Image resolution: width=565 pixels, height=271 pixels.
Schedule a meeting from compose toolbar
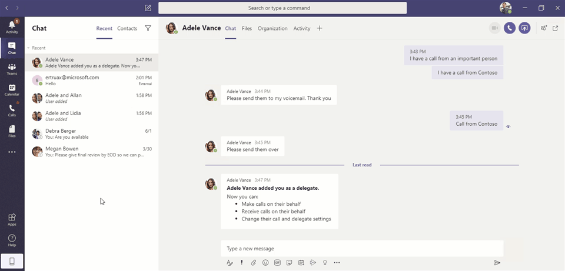(x=301, y=263)
